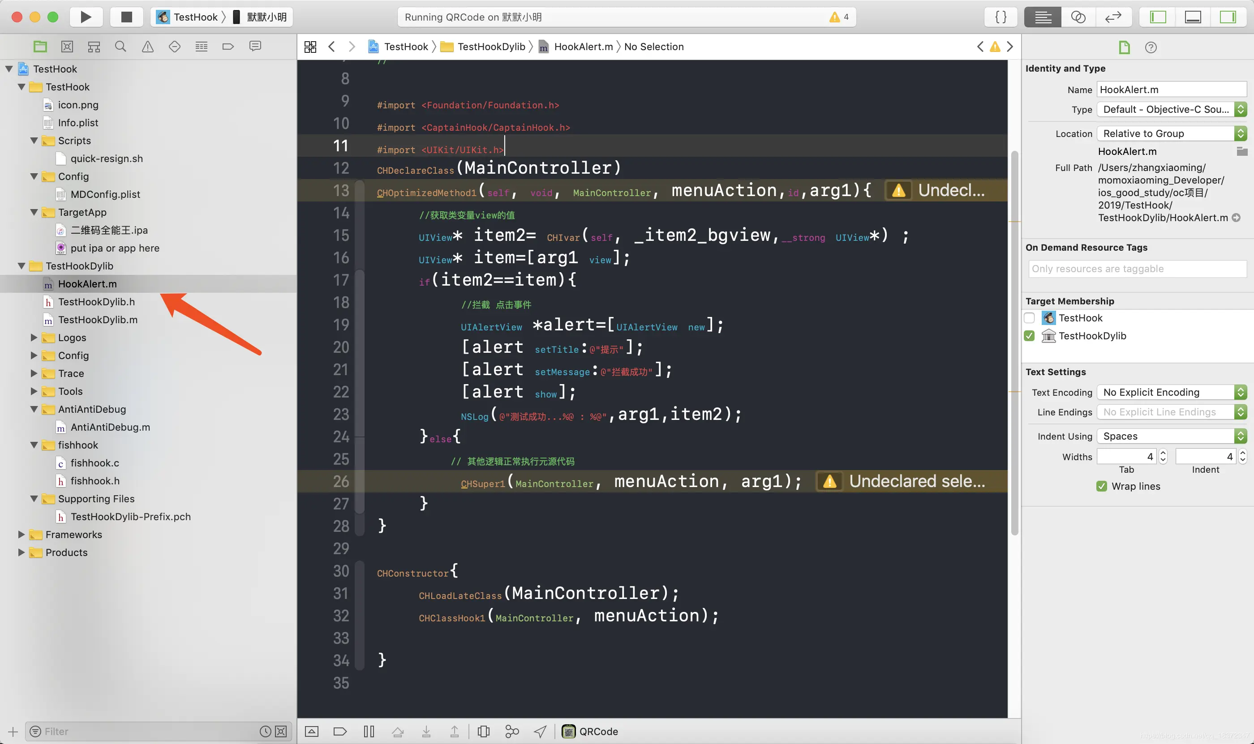Open the Text Encoding dropdown
Image resolution: width=1254 pixels, height=744 pixels.
point(1171,392)
